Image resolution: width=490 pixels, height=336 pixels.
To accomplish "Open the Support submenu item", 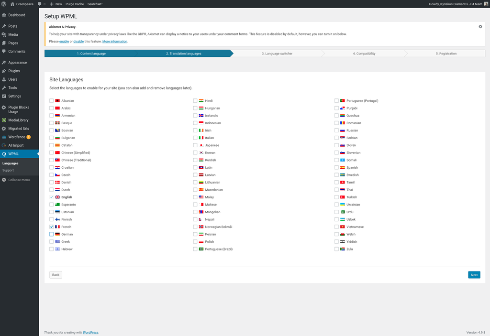I will pos(8,171).
